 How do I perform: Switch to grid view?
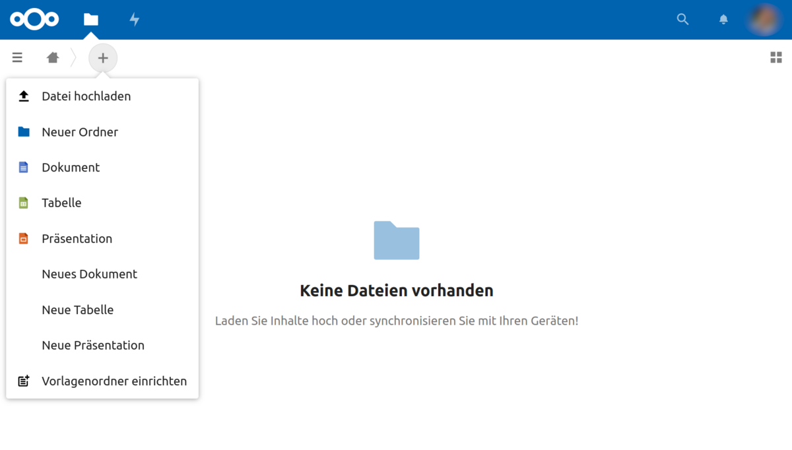coord(776,58)
